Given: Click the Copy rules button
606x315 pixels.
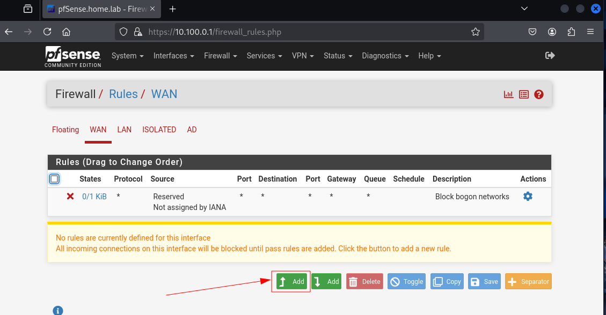Looking at the screenshot, I should pyautogui.click(x=447, y=281).
